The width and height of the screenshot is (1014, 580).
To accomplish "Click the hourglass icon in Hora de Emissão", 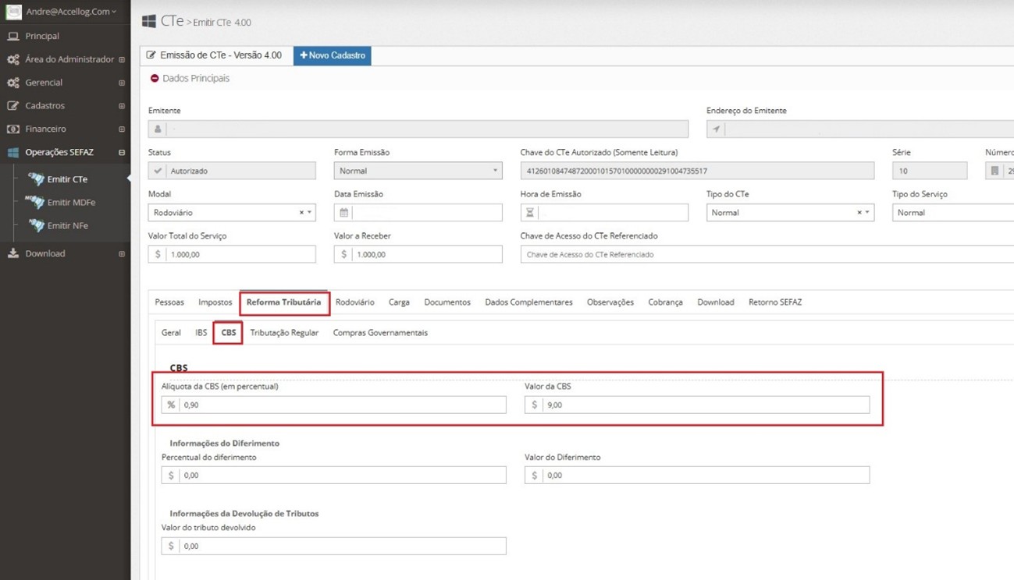I will tap(530, 213).
